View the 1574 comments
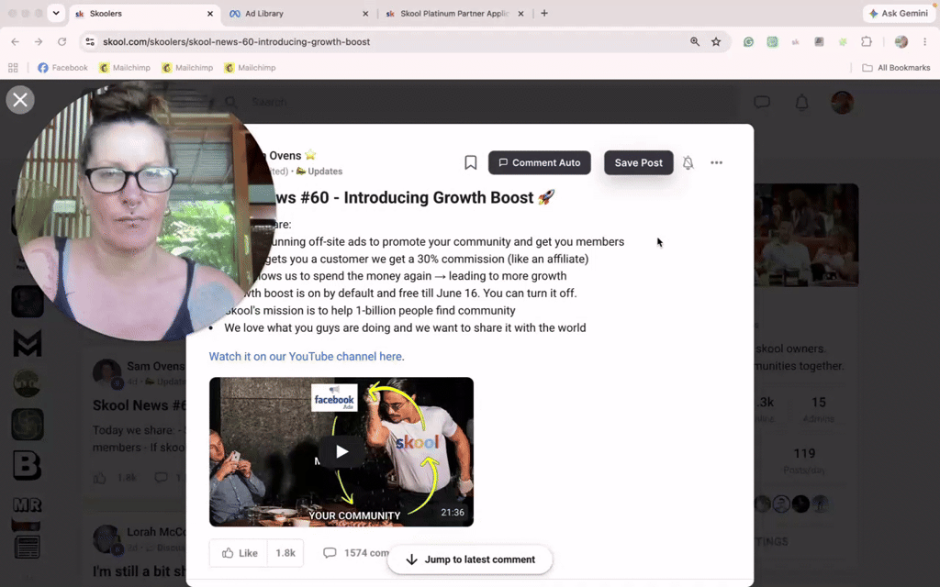 357,553
